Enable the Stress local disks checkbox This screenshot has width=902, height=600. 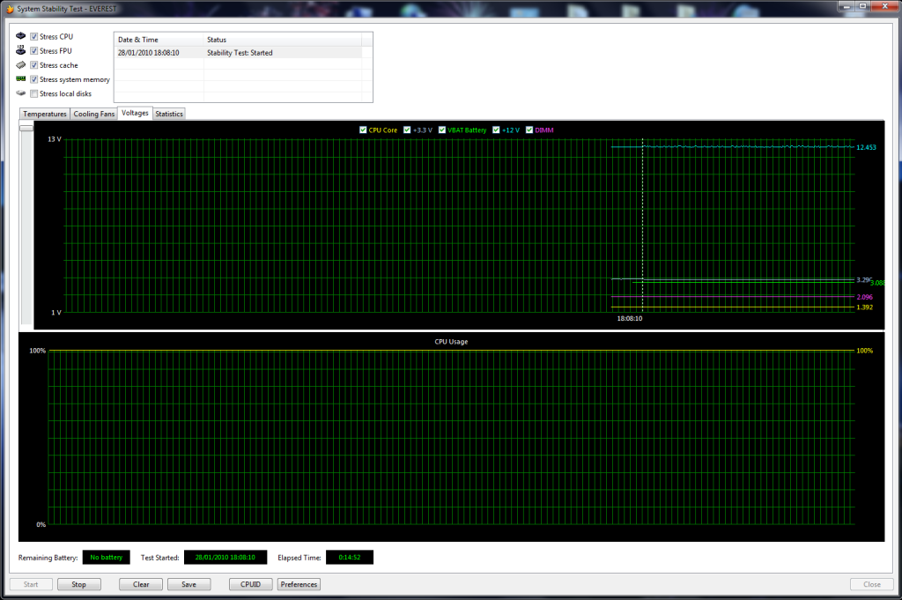pyautogui.click(x=34, y=93)
